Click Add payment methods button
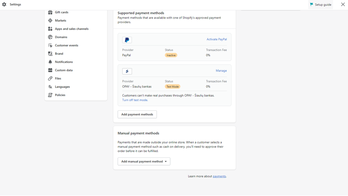 [137, 114]
